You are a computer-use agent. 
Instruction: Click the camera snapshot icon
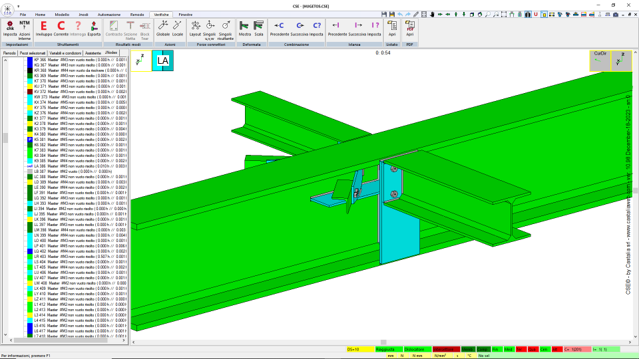(615, 14)
